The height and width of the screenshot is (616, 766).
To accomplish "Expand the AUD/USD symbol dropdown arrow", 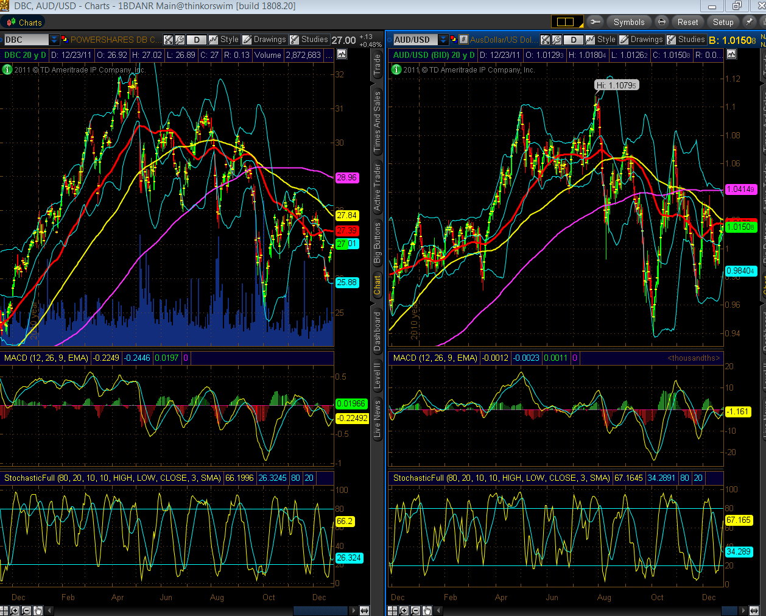I will point(443,39).
